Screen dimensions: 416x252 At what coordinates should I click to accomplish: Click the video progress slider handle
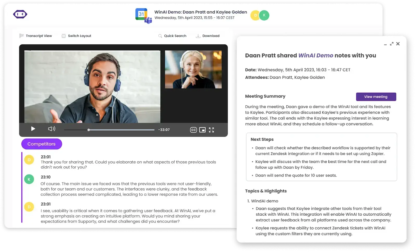point(89,130)
